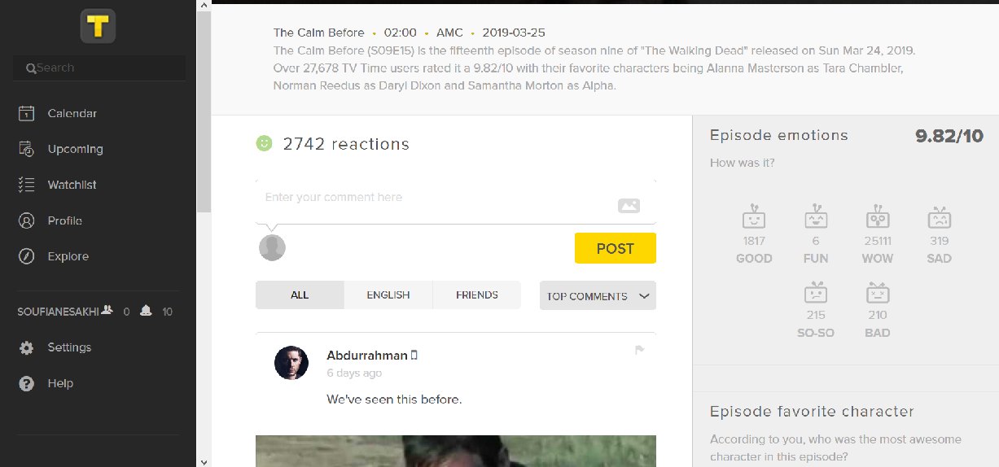Screen dimensions: 999x467
Task: Click the Explore compass icon
Action: coord(26,256)
